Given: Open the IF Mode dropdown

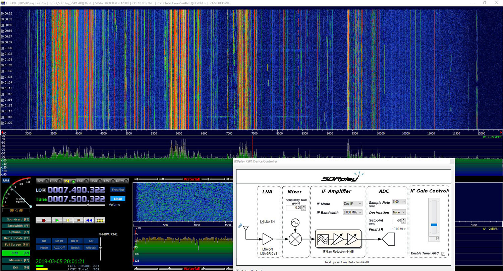Looking at the screenshot, I should pos(352,204).
